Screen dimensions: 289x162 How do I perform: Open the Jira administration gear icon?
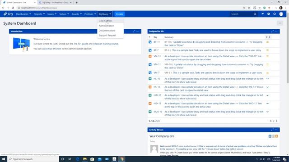coord(275,14)
